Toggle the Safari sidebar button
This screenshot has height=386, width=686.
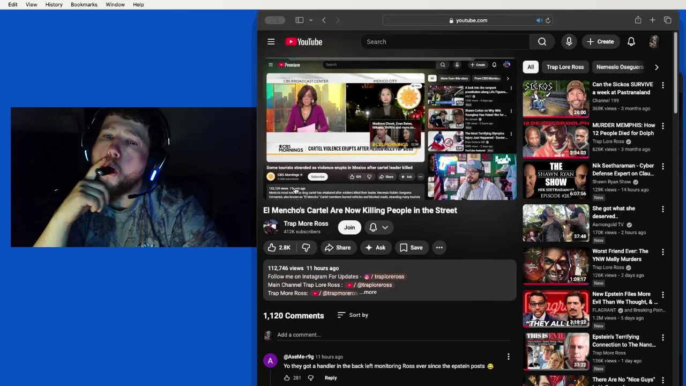coord(300,20)
